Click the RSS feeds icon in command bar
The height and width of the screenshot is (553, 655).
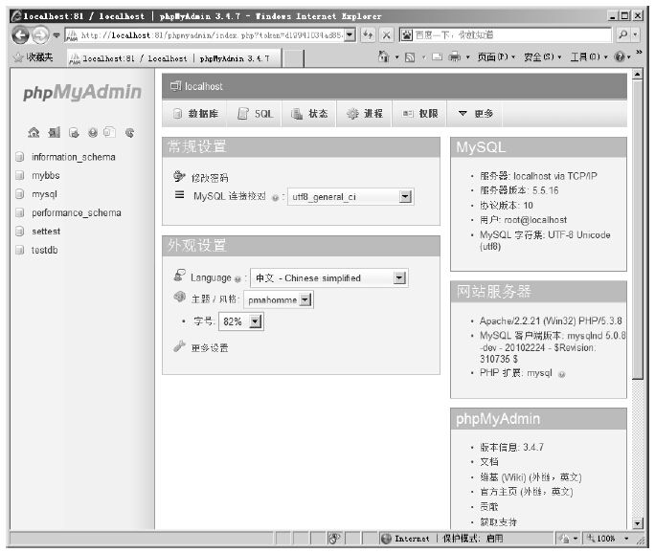[x=410, y=57]
